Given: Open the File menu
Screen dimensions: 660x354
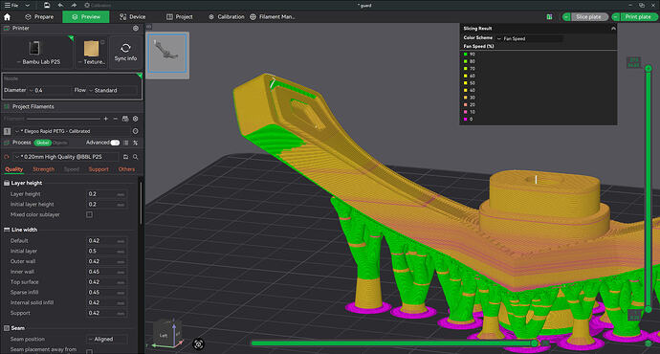Looking at the screenshot, I should coord(11,5).
